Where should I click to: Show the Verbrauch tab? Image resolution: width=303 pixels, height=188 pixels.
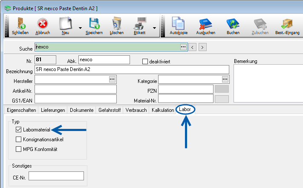(136, 110)
